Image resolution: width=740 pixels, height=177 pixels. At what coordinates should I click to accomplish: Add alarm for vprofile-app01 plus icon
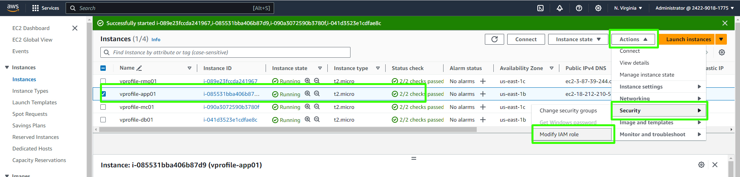point(483,94)
